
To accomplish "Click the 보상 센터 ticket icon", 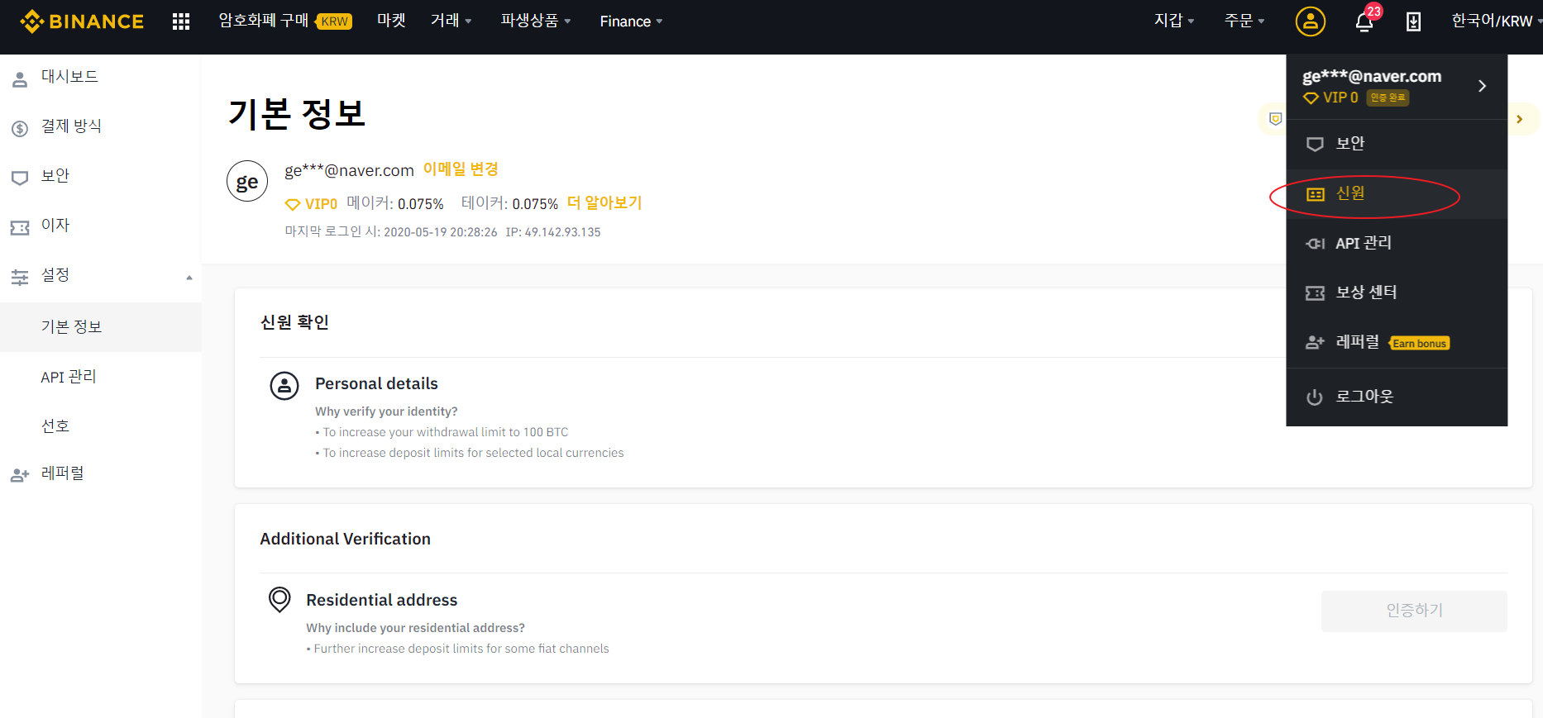I will 1315,293.
